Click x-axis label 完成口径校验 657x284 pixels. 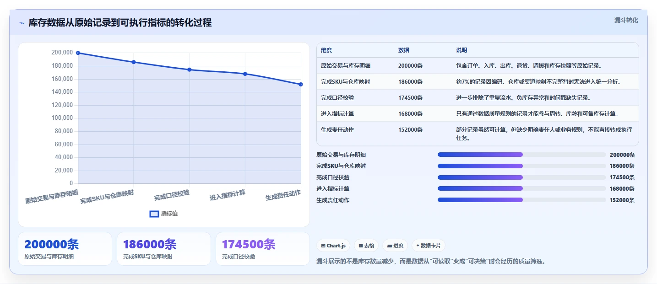click(x=172, y=196)
